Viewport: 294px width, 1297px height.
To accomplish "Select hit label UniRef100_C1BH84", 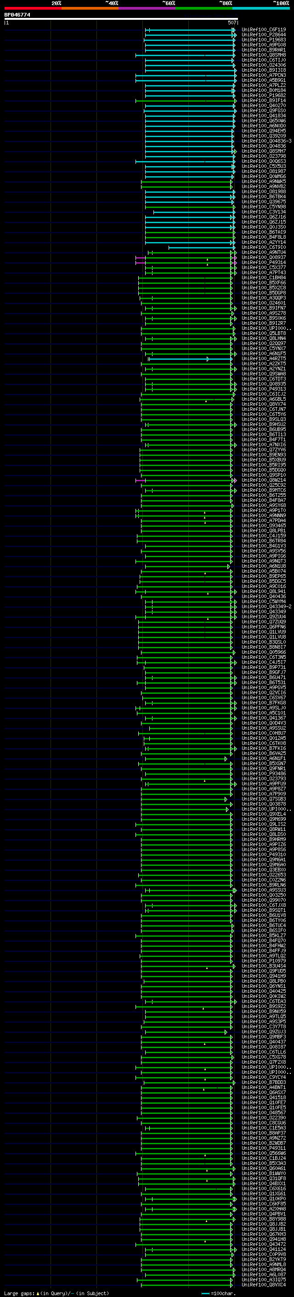I will (264, 278).
